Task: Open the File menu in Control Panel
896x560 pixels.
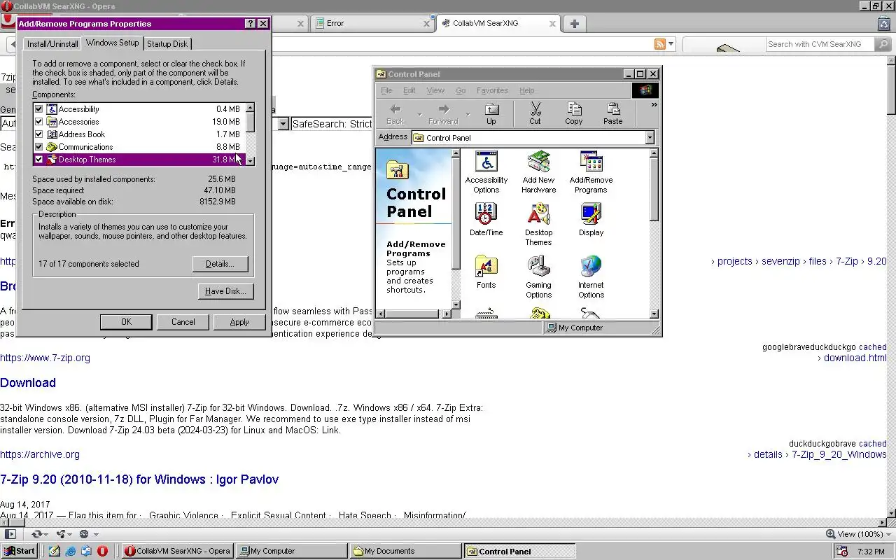Action: (x=386, y=90)
